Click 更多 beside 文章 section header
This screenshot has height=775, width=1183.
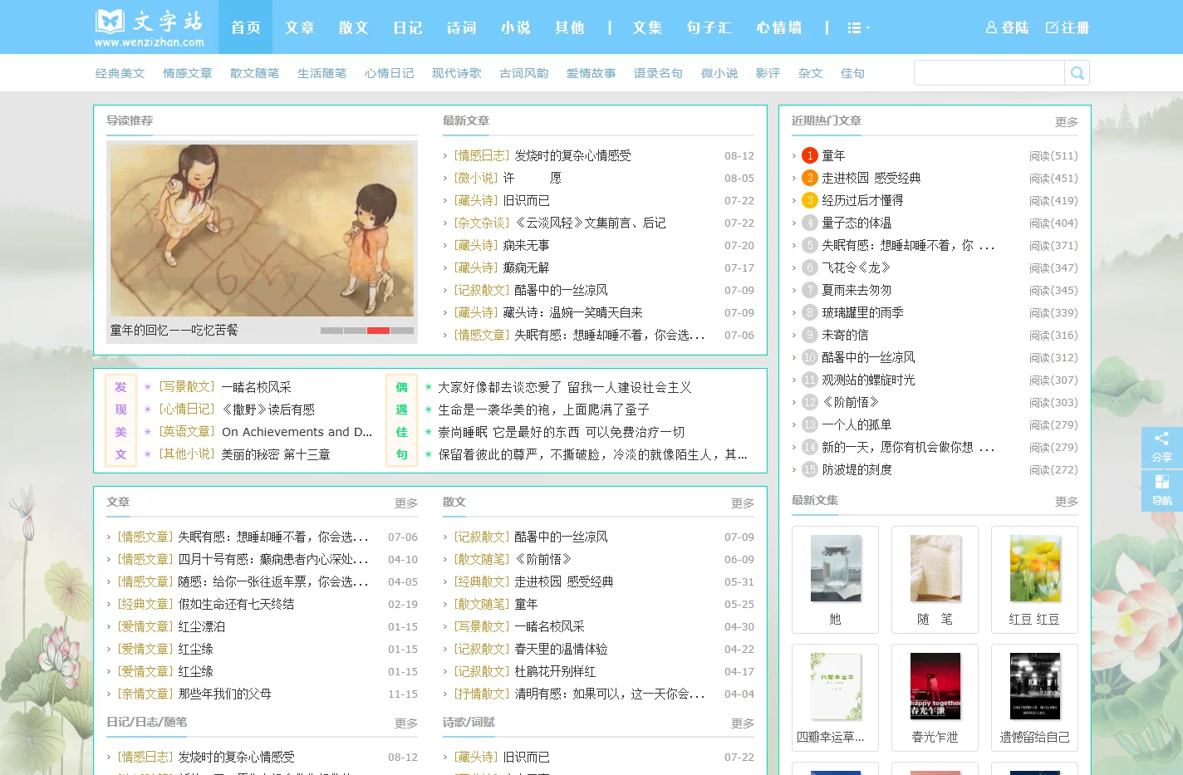click(x=406, y=503)
